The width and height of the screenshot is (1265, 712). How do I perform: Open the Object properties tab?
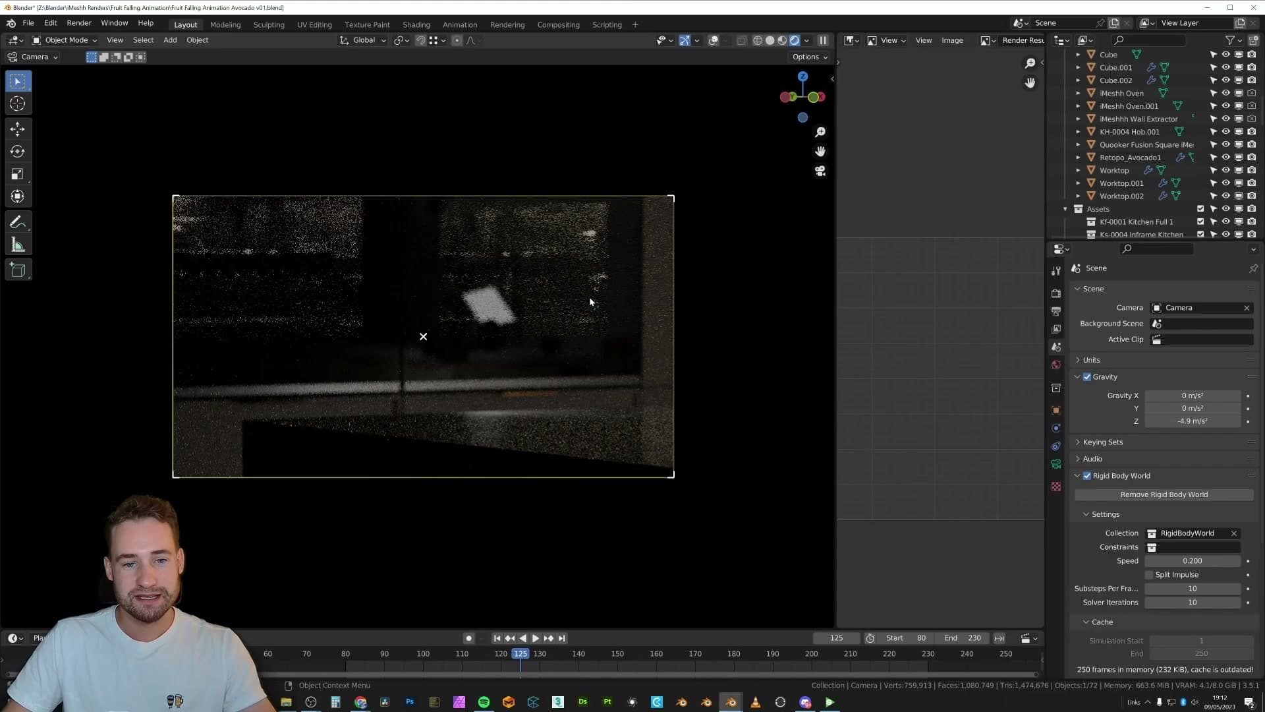tap(1056, 410)
